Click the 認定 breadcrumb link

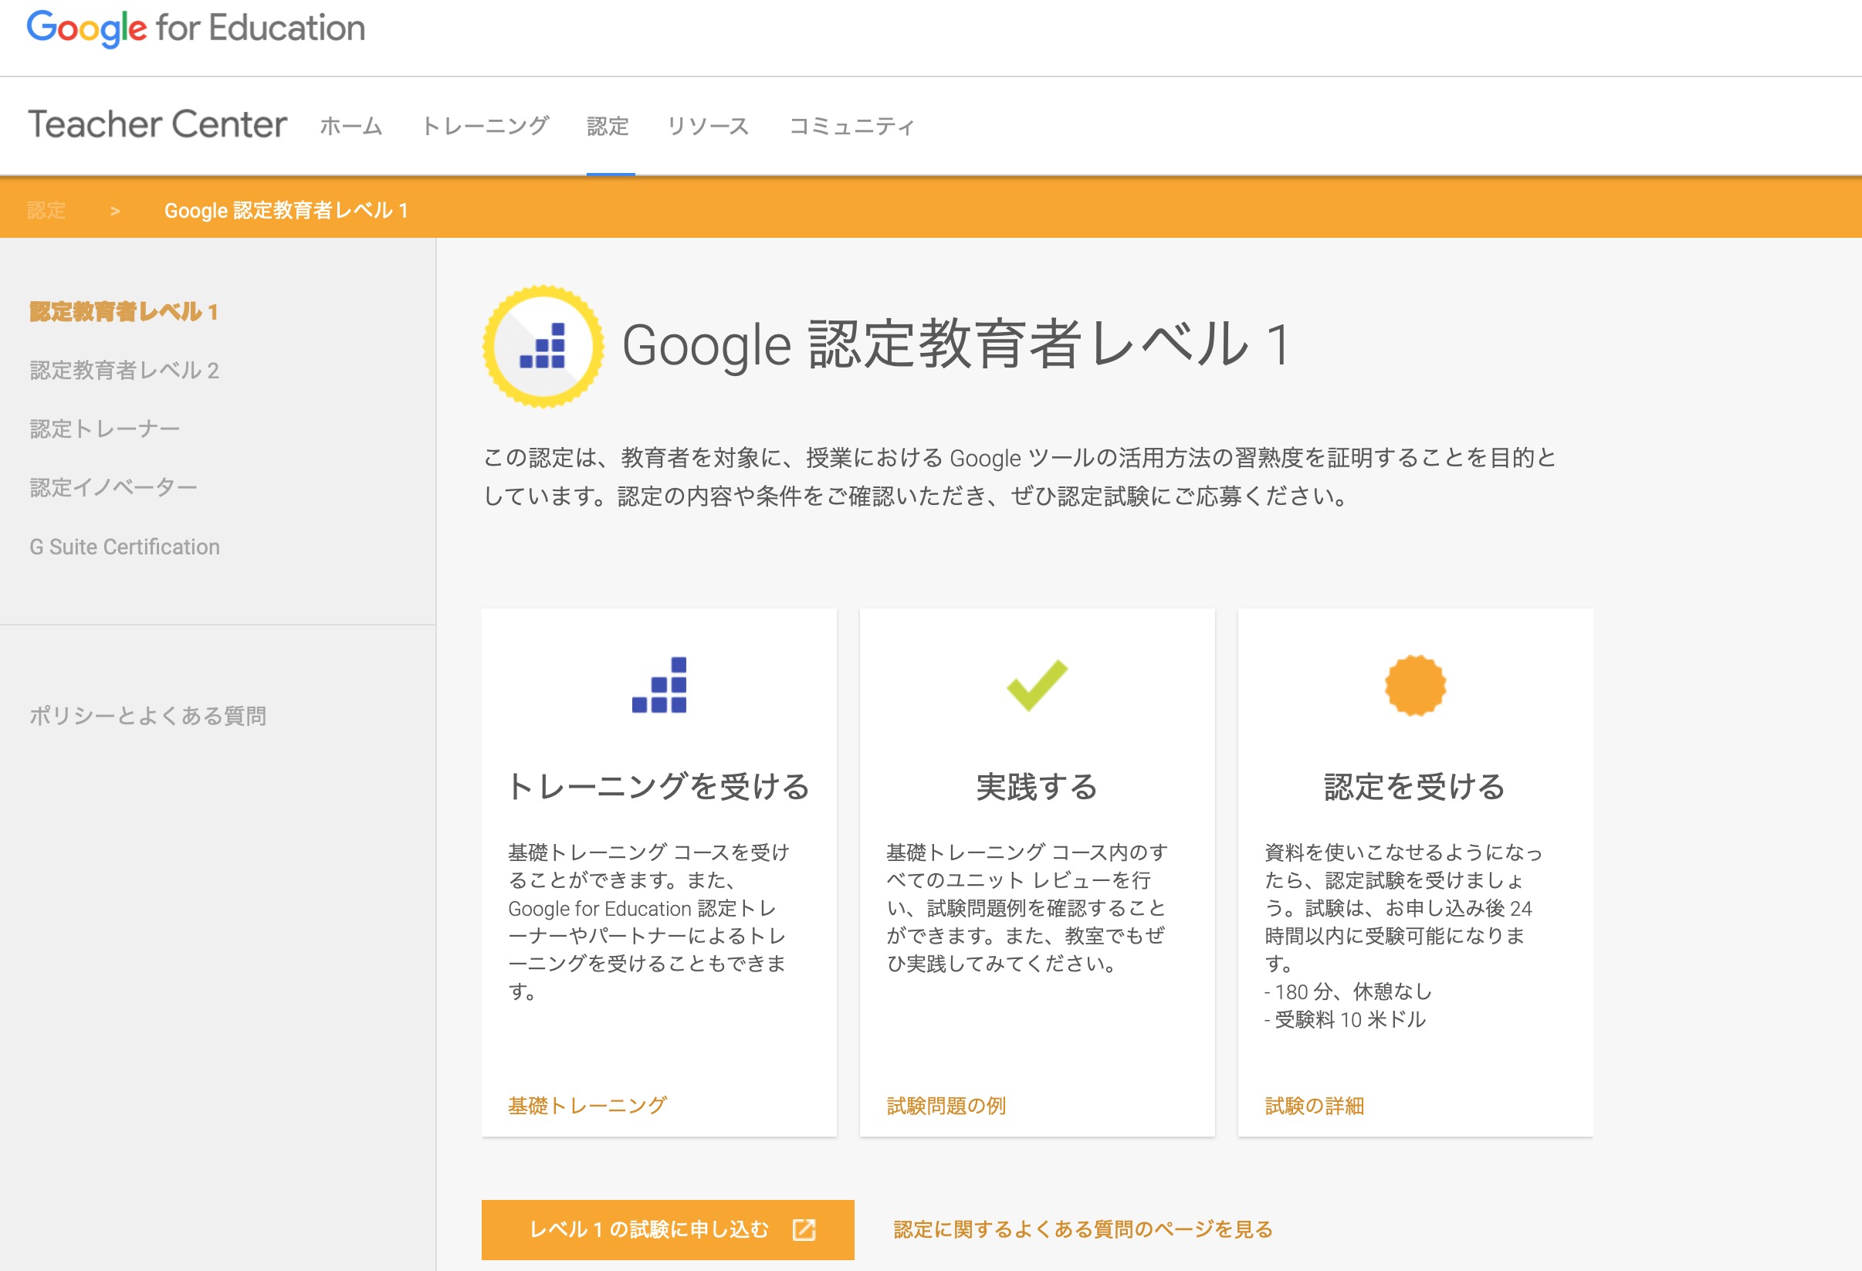pyautogui.click(x=46, y=211)
